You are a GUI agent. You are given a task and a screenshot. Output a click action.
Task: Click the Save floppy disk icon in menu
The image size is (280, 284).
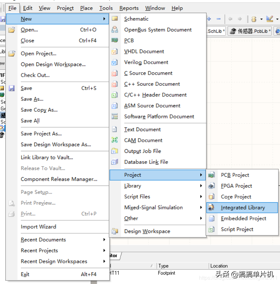click(12, 88)
